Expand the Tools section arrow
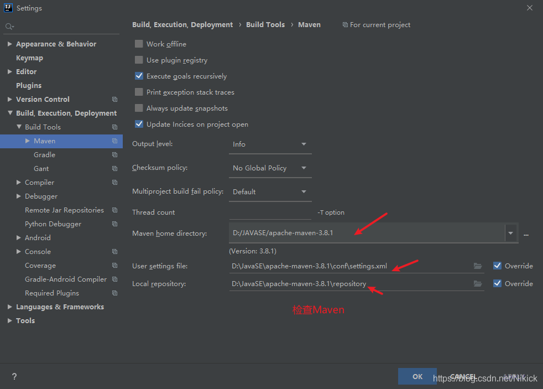This screenshot has width=543, height=389. (10, 321)
